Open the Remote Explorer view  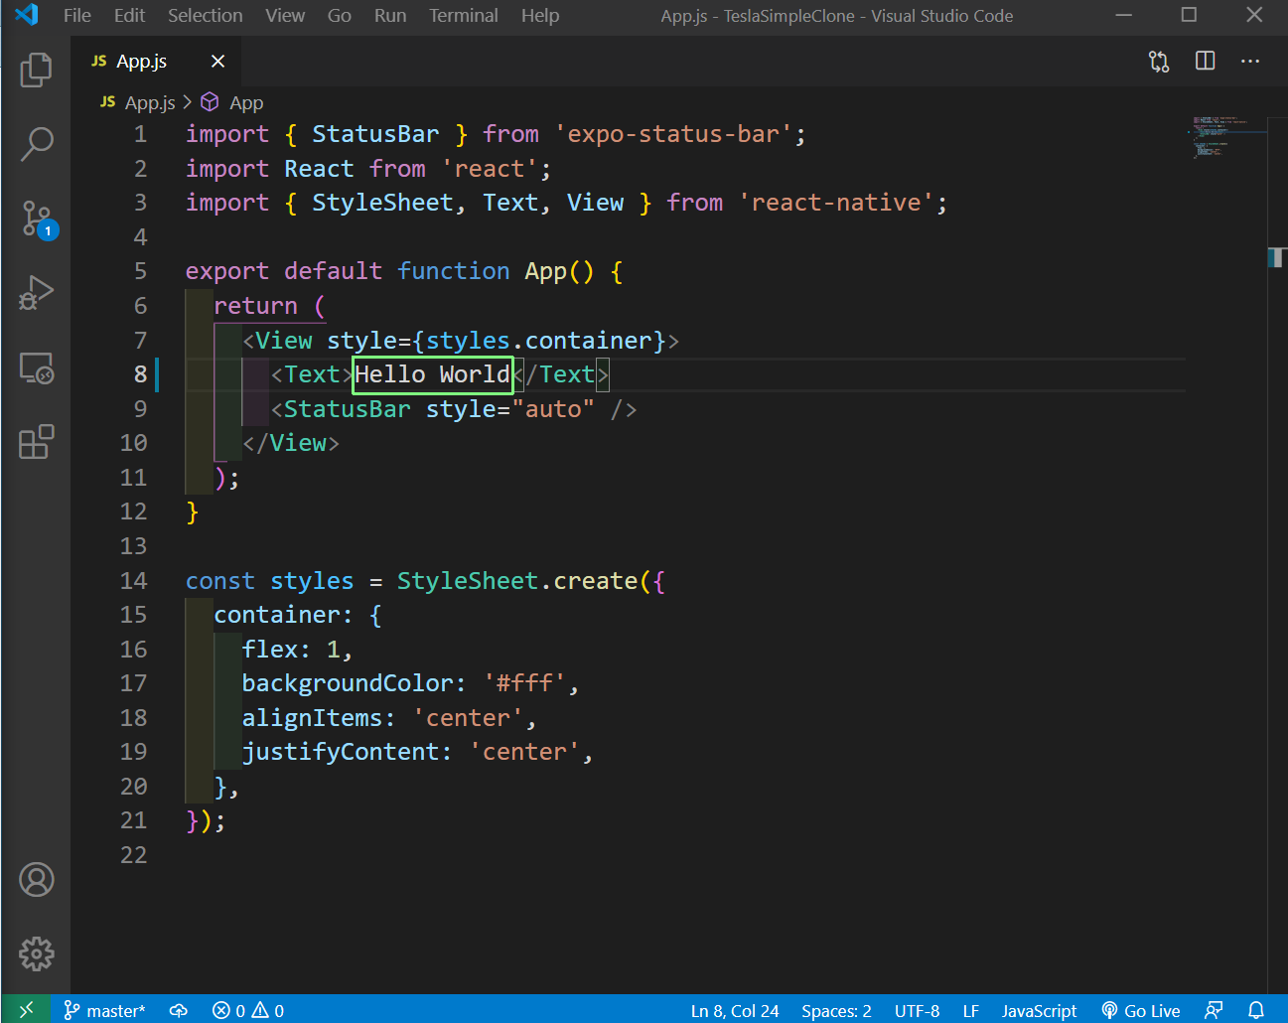[x=36, y=367]
